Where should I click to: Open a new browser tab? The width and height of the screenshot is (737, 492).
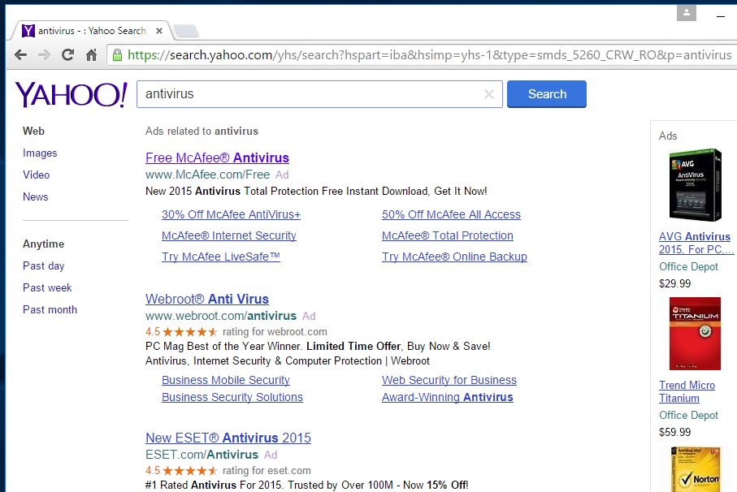(186, 32)
